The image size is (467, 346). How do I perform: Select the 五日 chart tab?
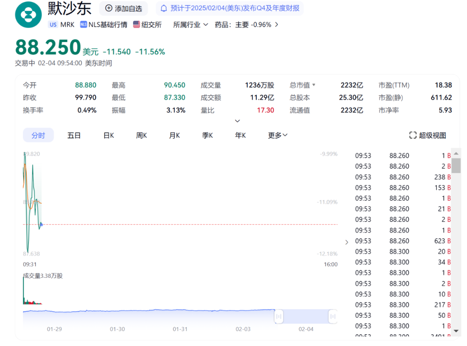tap(74, 135)
